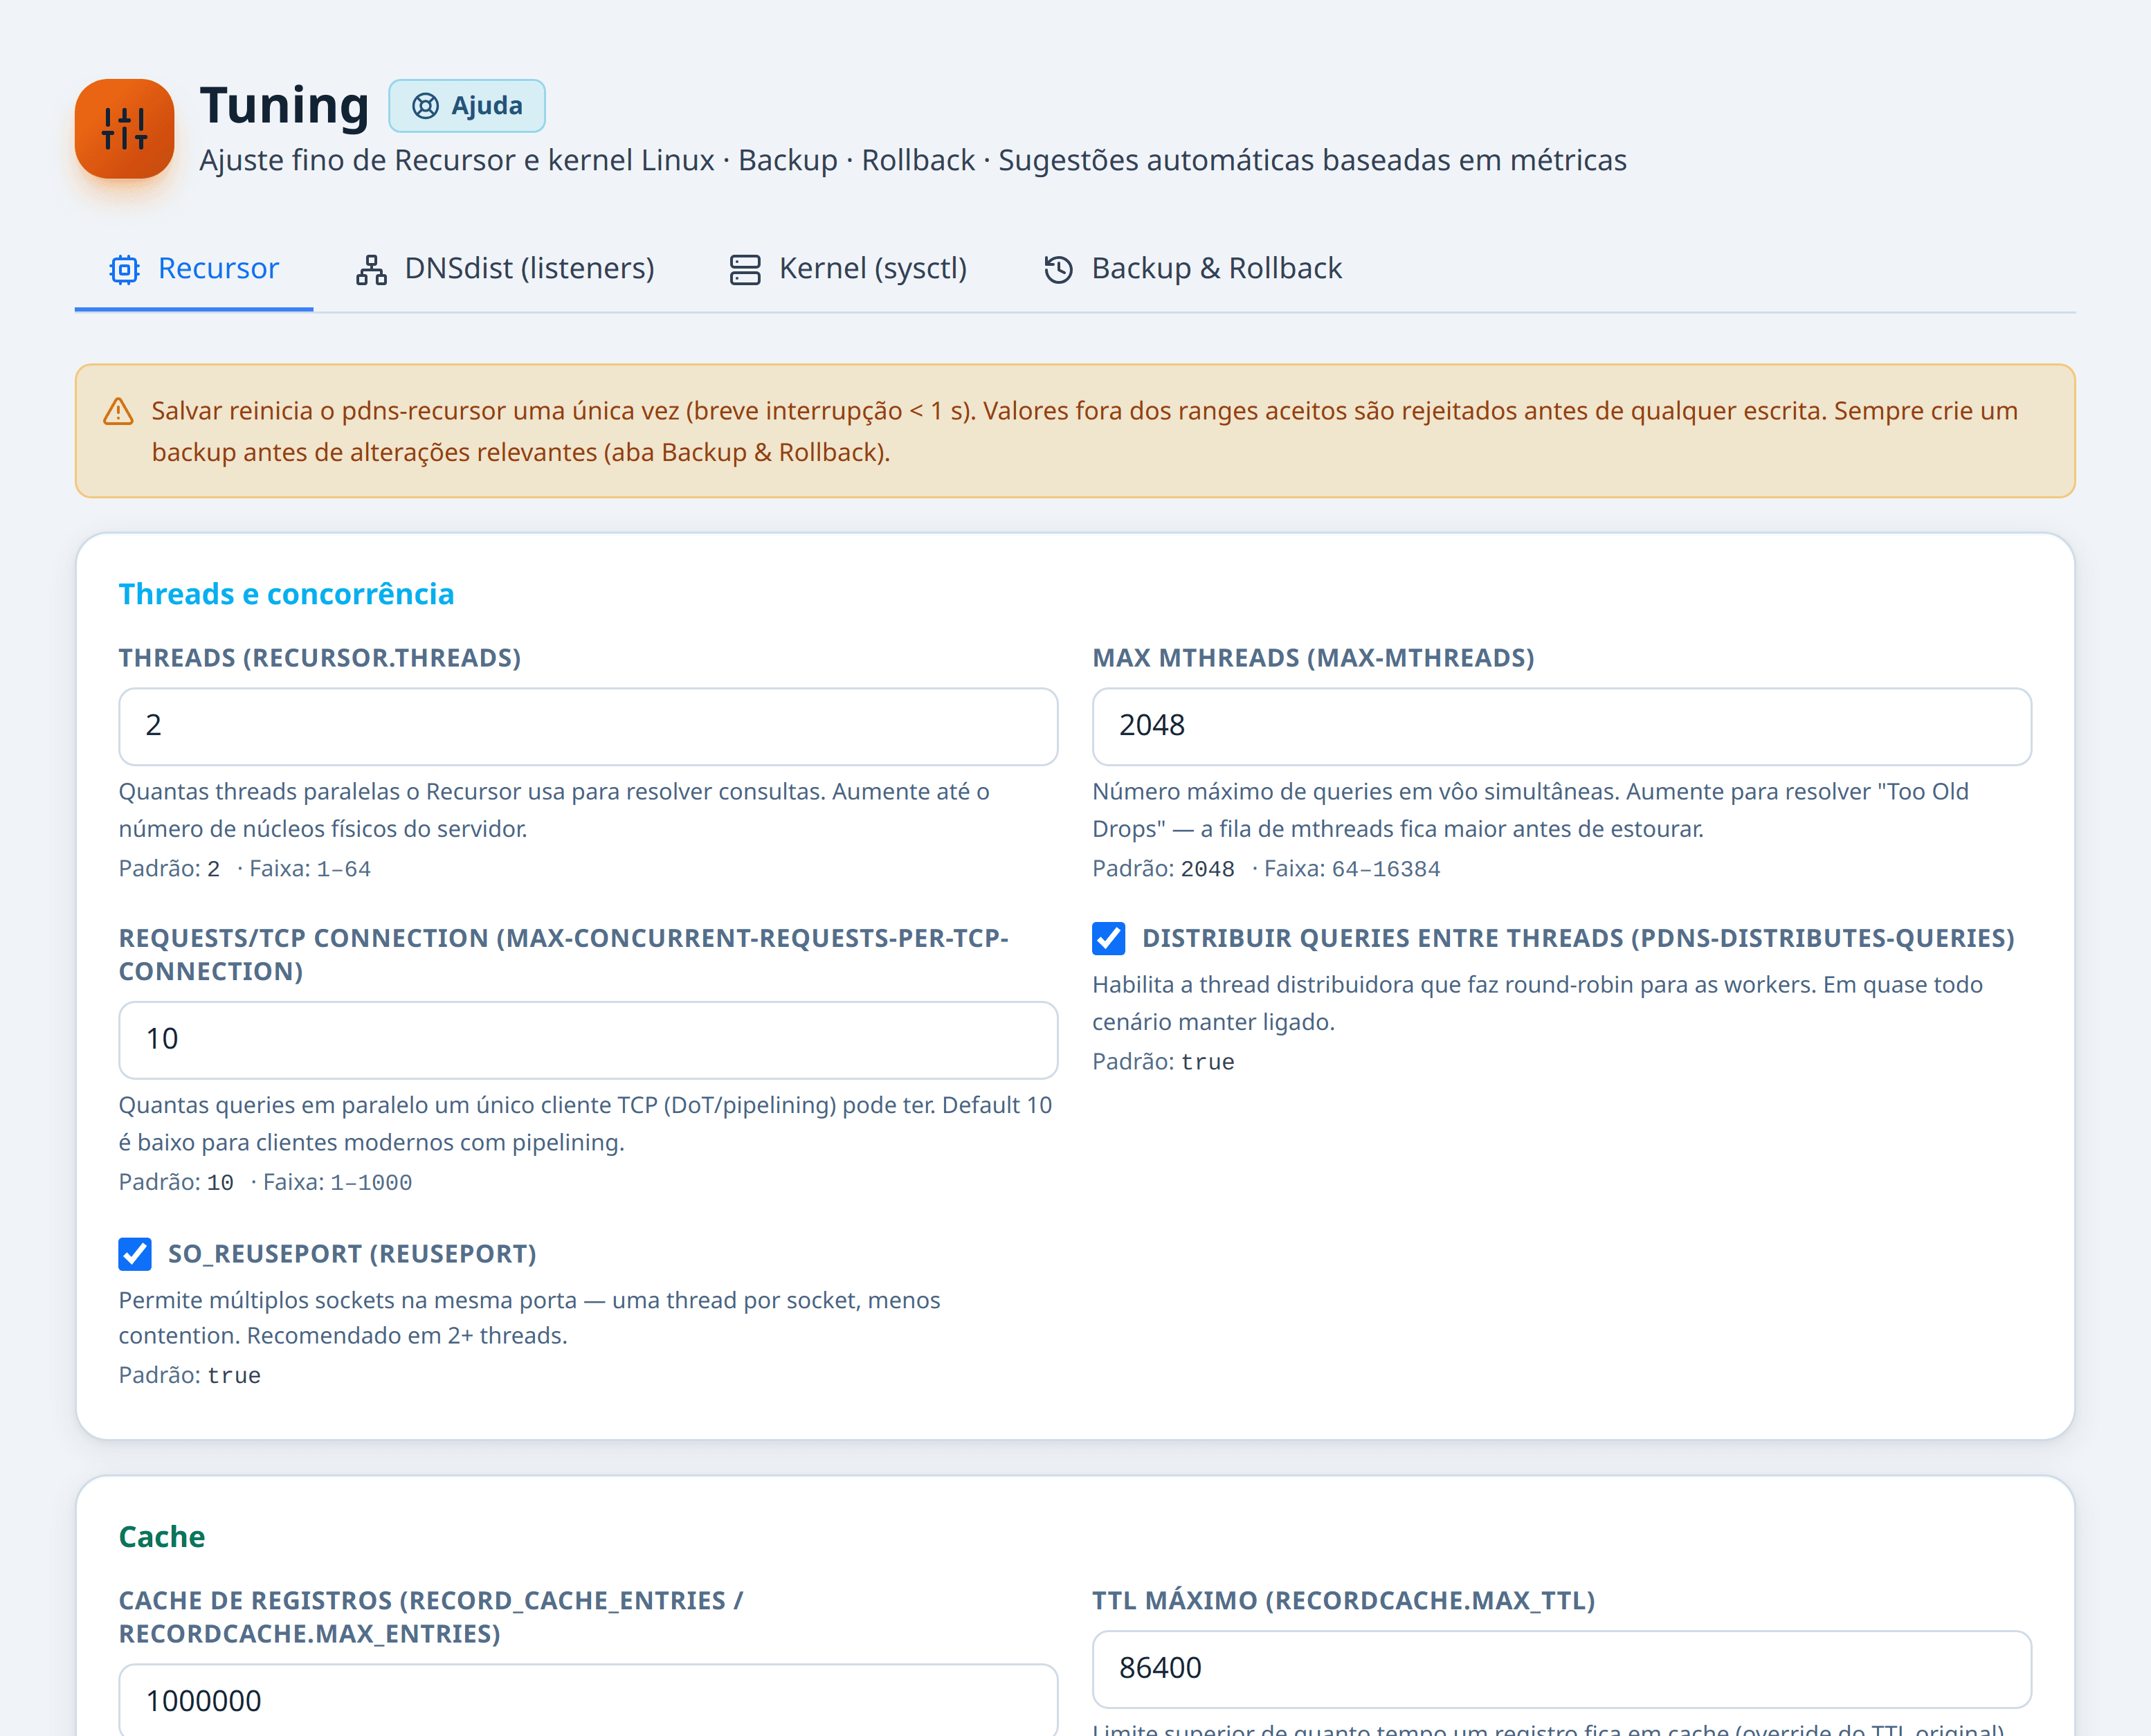Click the 'Padrão: 10' default hint

(176, 1183)
